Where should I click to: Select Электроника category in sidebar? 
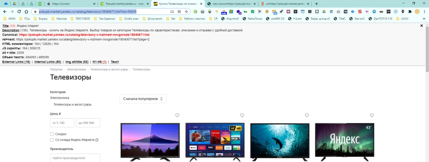60,98
